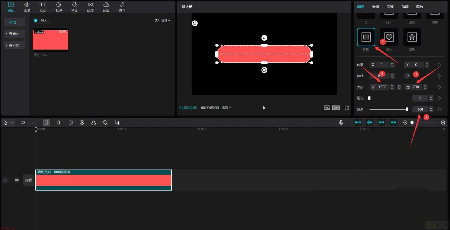The width and height of the screenshot is (450, 230).
Task: Toggle main track visibility icon
Action: [x=5, y=180]
